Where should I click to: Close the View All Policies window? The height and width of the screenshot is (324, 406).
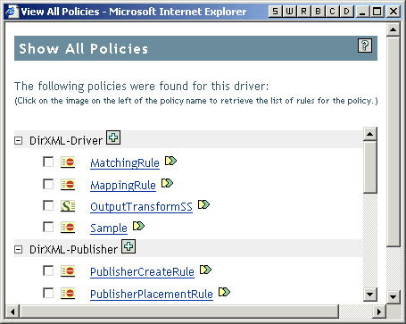click(394, 12)
